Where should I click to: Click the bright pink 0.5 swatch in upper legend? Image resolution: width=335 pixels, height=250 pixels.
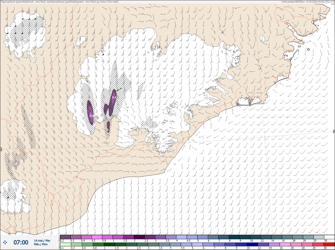coord(97,237)
